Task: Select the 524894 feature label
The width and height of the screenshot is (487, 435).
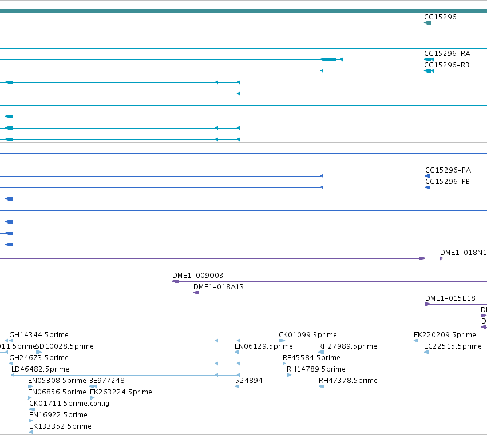Action: 249,381
